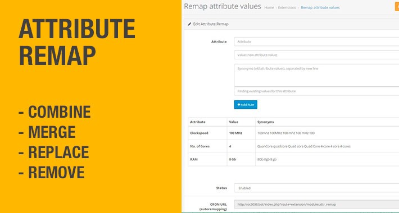Click the Value column header
Image resolution: width=399 pixels, height=213 pixels.
(x=241, y=122)
